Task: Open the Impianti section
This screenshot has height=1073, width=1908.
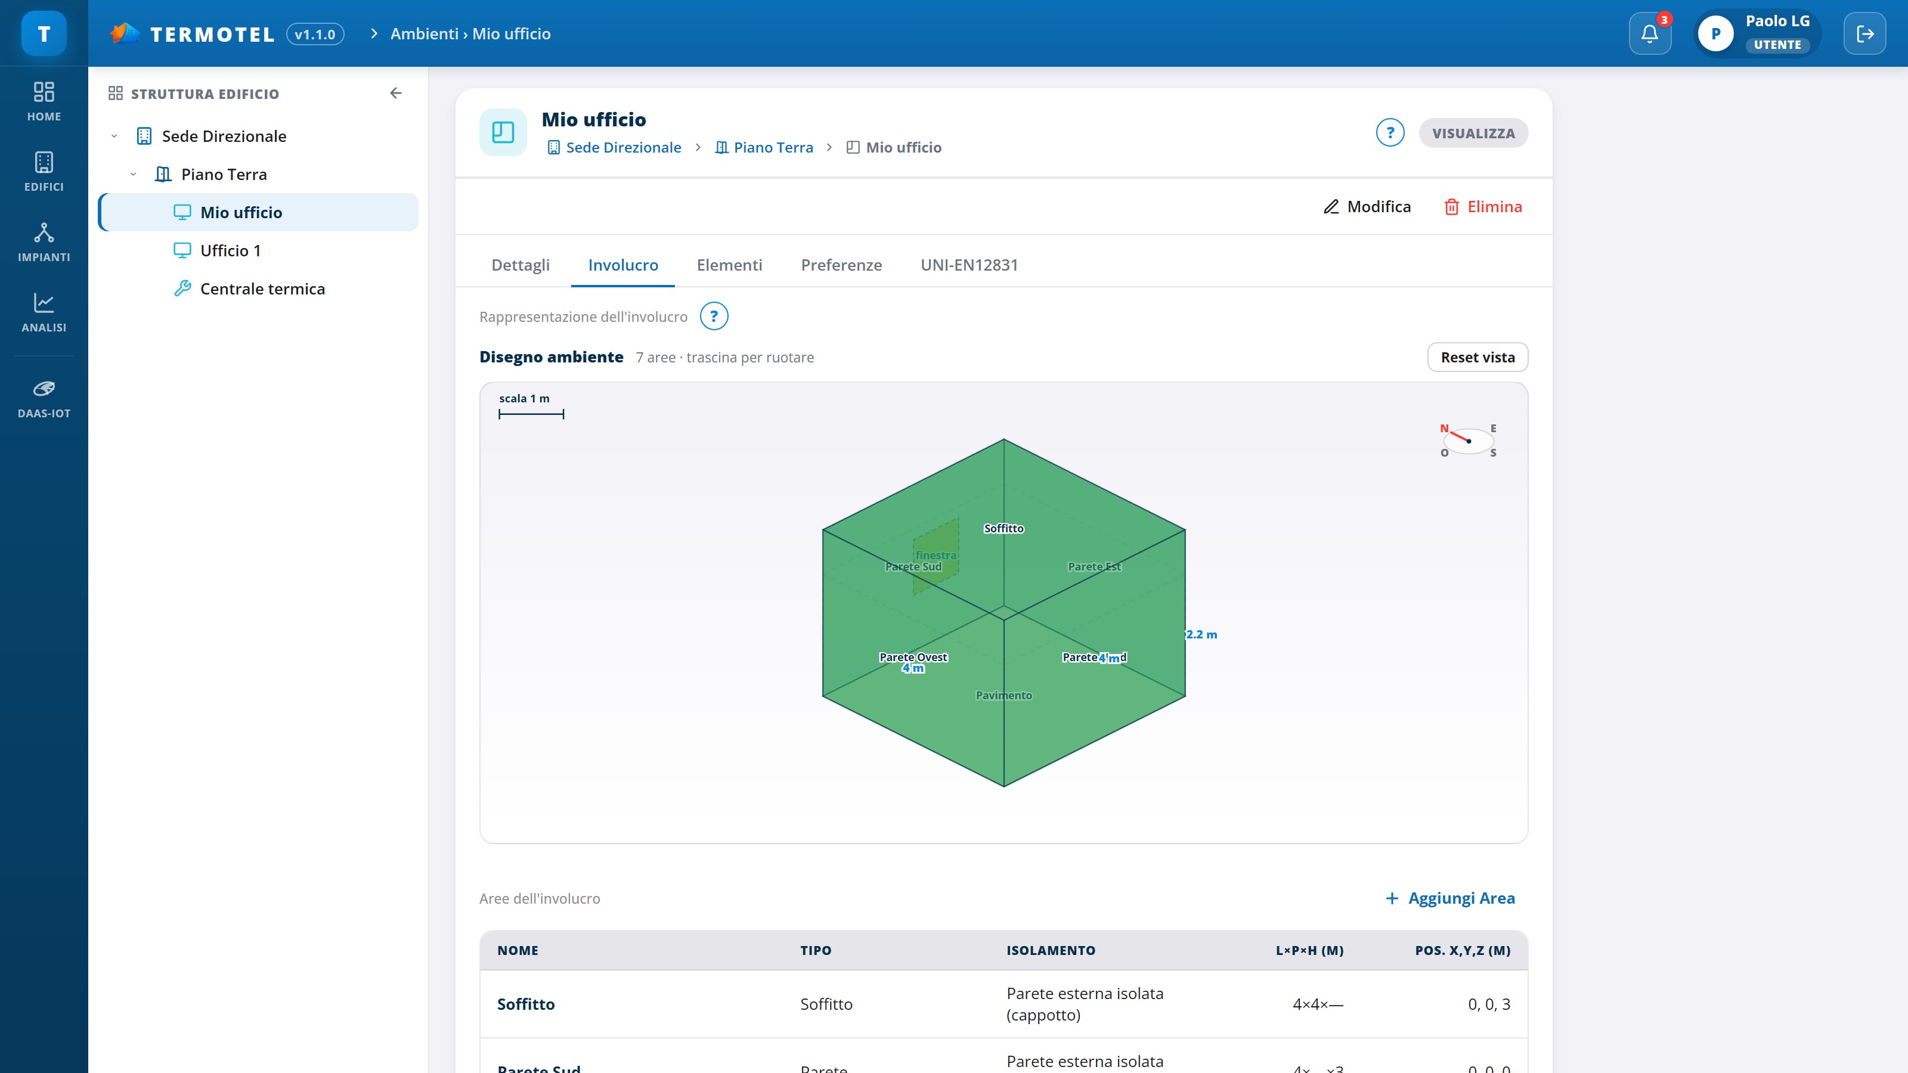Action: [x=44, y=242]
